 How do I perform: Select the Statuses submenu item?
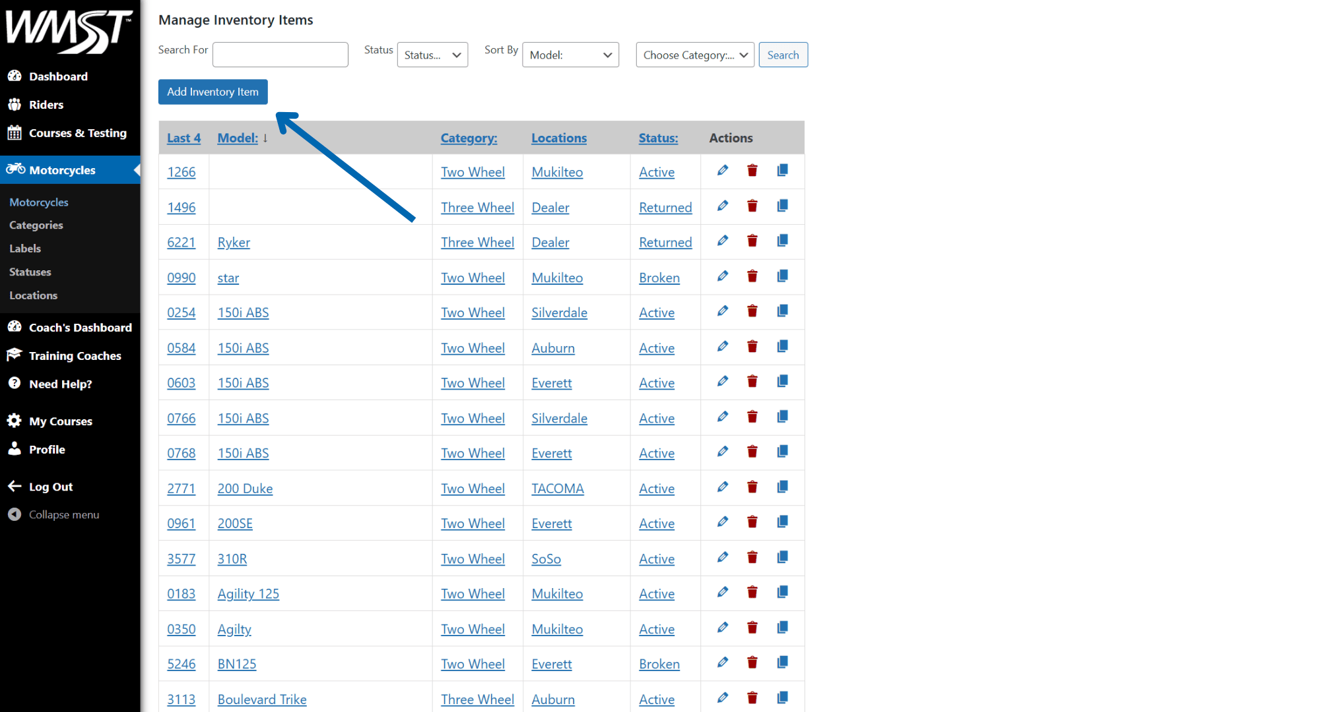click(30, 272)
